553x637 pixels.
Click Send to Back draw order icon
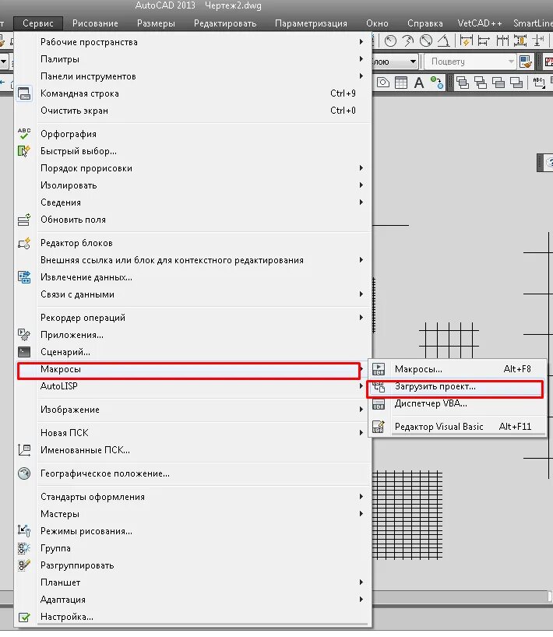[x=481, y=83]
